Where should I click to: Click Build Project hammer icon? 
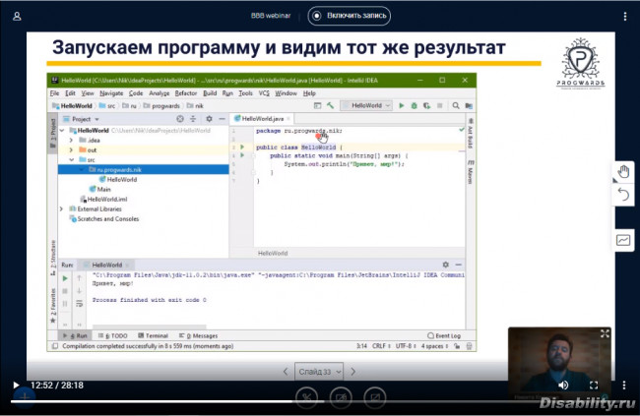coord(330,105)
